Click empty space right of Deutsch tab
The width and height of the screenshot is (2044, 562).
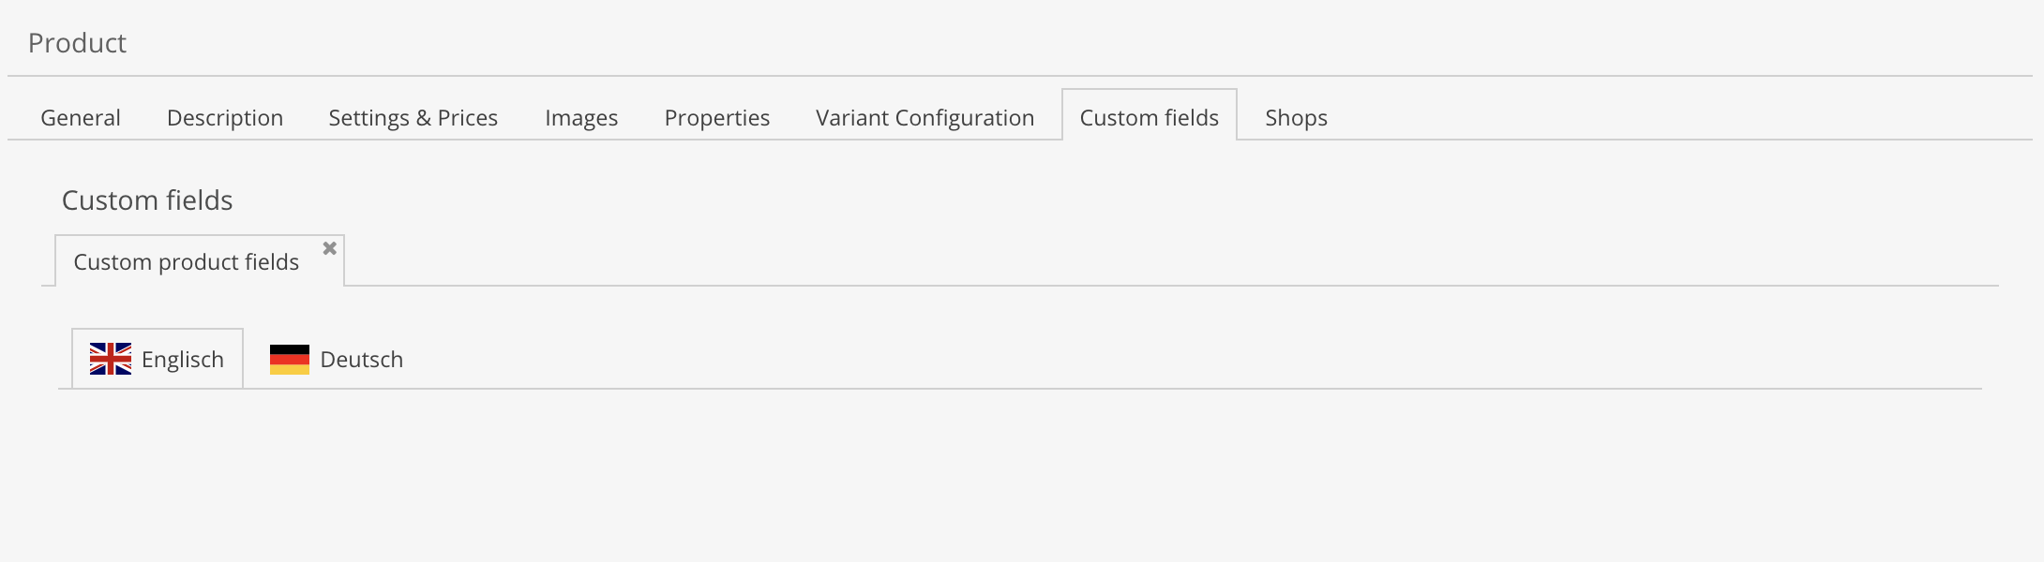pos(1125,360)
